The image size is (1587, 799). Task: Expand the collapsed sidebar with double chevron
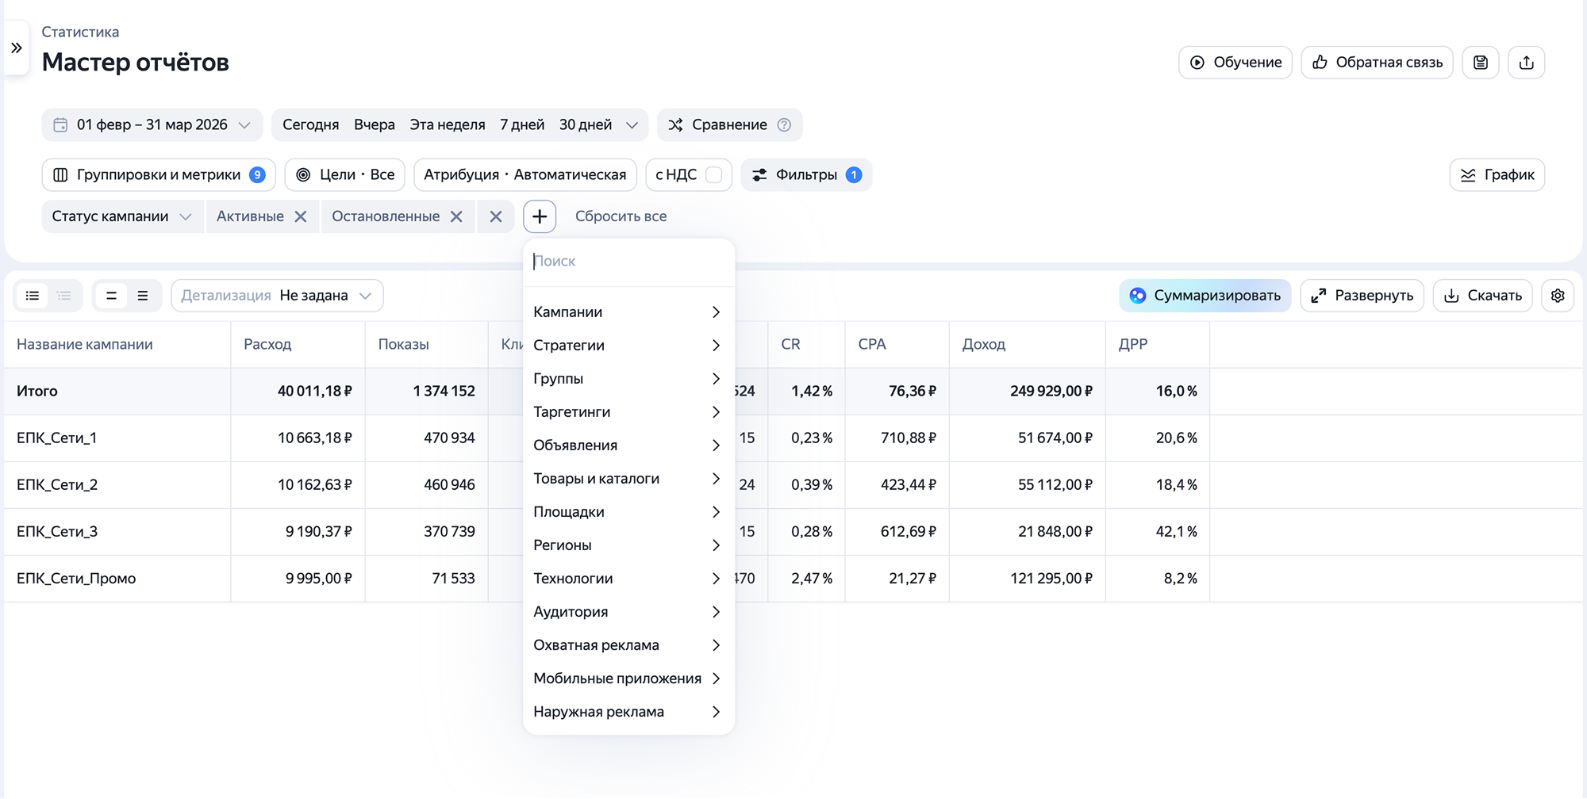[x=17, y=48]
